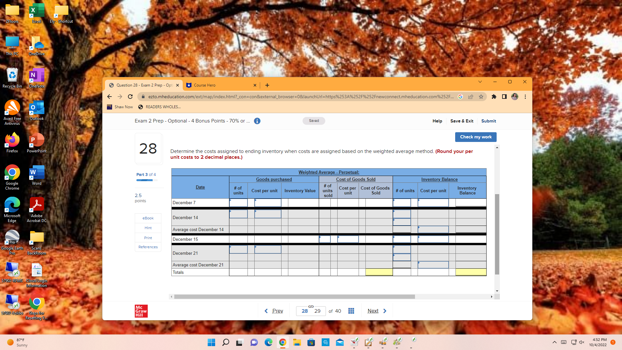Open a new browser tab with the plus
This screenshot has height=350, width=622.
pos(267,85)
